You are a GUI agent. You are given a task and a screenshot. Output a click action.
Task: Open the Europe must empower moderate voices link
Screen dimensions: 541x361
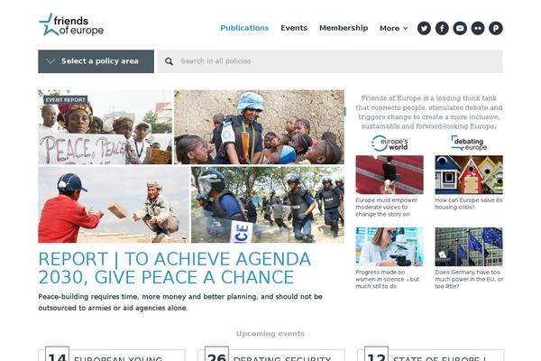point(387,207)
